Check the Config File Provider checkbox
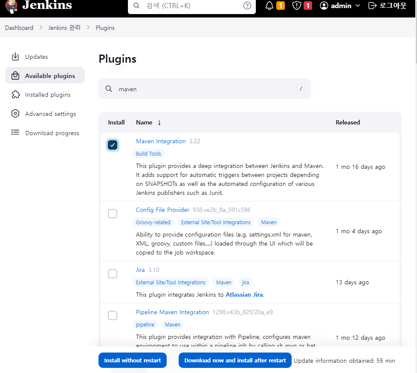The width and height of the screenshot is (417, 373). (113, 214)
